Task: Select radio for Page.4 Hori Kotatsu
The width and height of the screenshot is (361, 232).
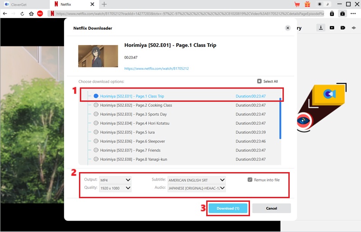Action: pyautogui.click(x=96, y=123)
